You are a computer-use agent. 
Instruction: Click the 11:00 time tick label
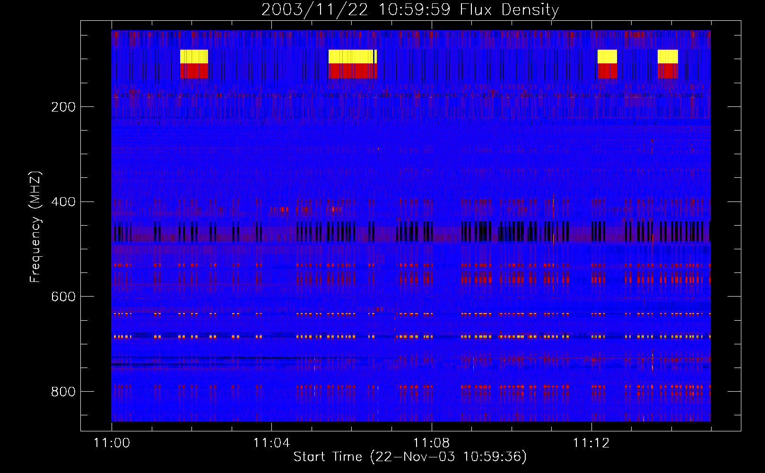(x=112, y=443)
